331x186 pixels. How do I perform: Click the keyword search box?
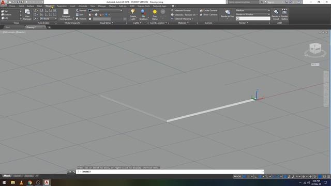click(244, 2)
